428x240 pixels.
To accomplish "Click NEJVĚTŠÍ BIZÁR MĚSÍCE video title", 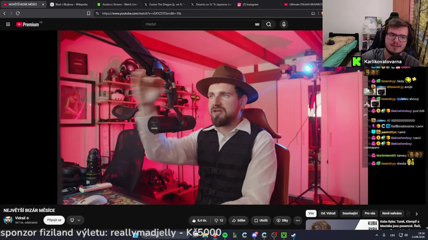I will (x=29, y=210).
